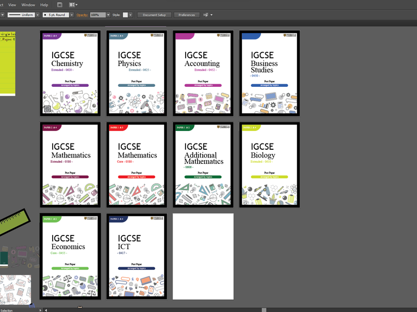
Task: Open the Help menu
Action: tap(44, 5)
